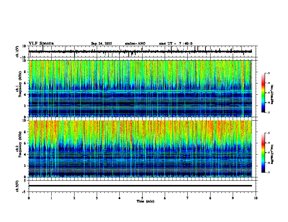This screenshot has width=288, height=222.
Task: Click the ch.1 frequency axis "8" tick label
Action: pos(25,72)
